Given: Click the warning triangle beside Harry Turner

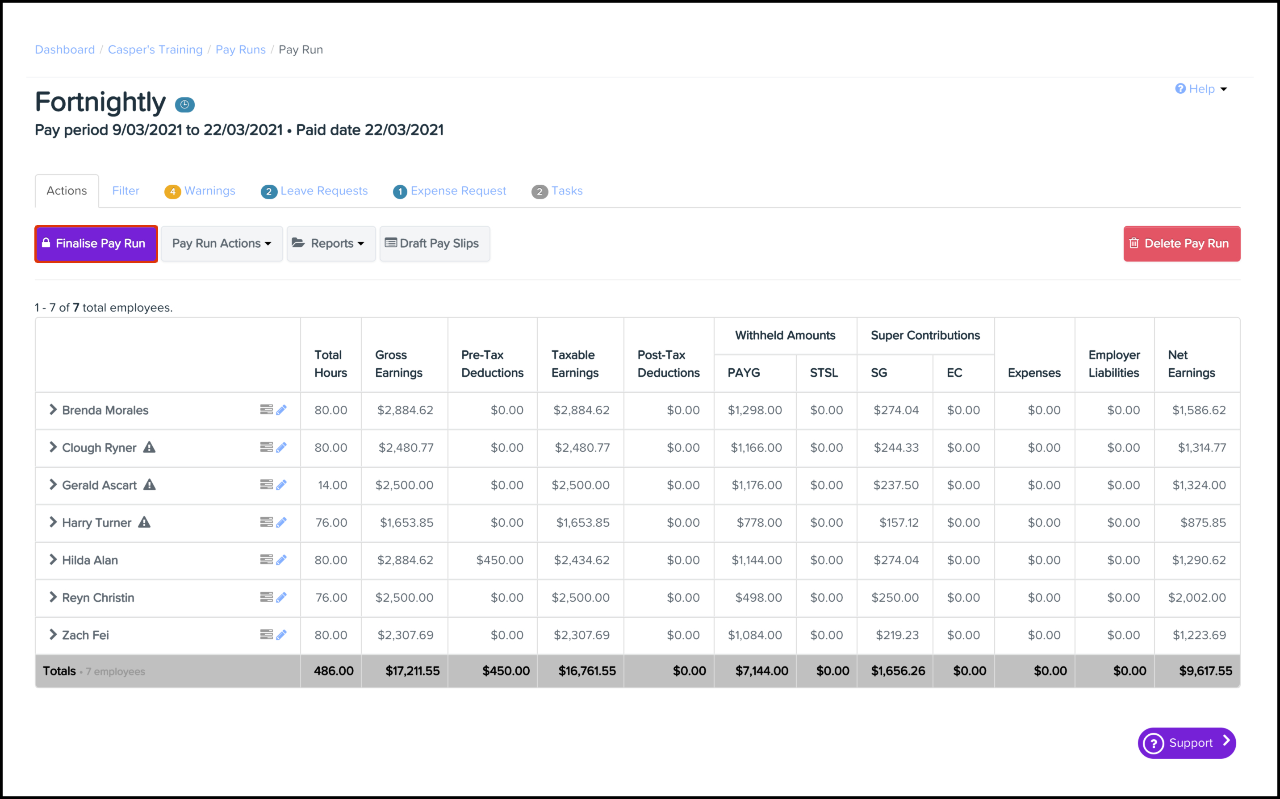Looking at the screenshot, I should point(144,522).
